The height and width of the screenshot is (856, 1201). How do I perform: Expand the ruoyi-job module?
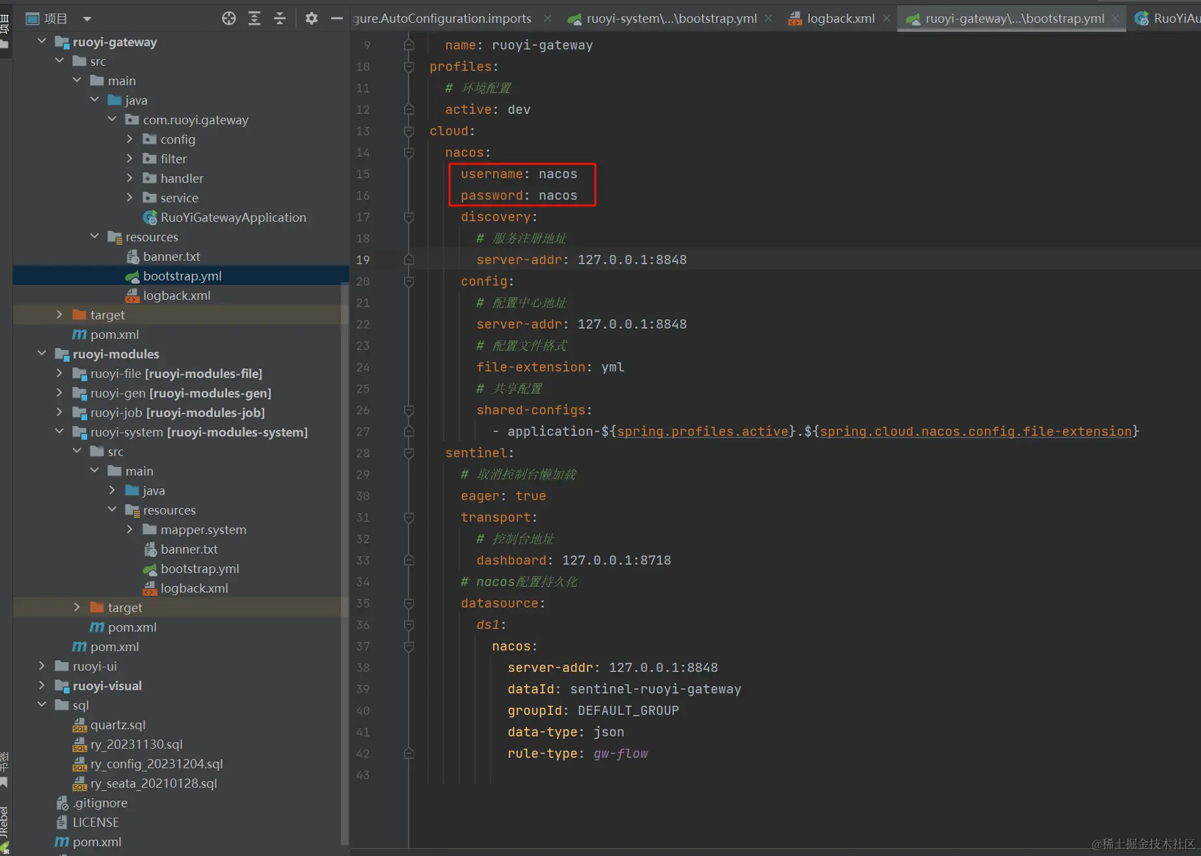pyautogui.click(x=59, y=412)
